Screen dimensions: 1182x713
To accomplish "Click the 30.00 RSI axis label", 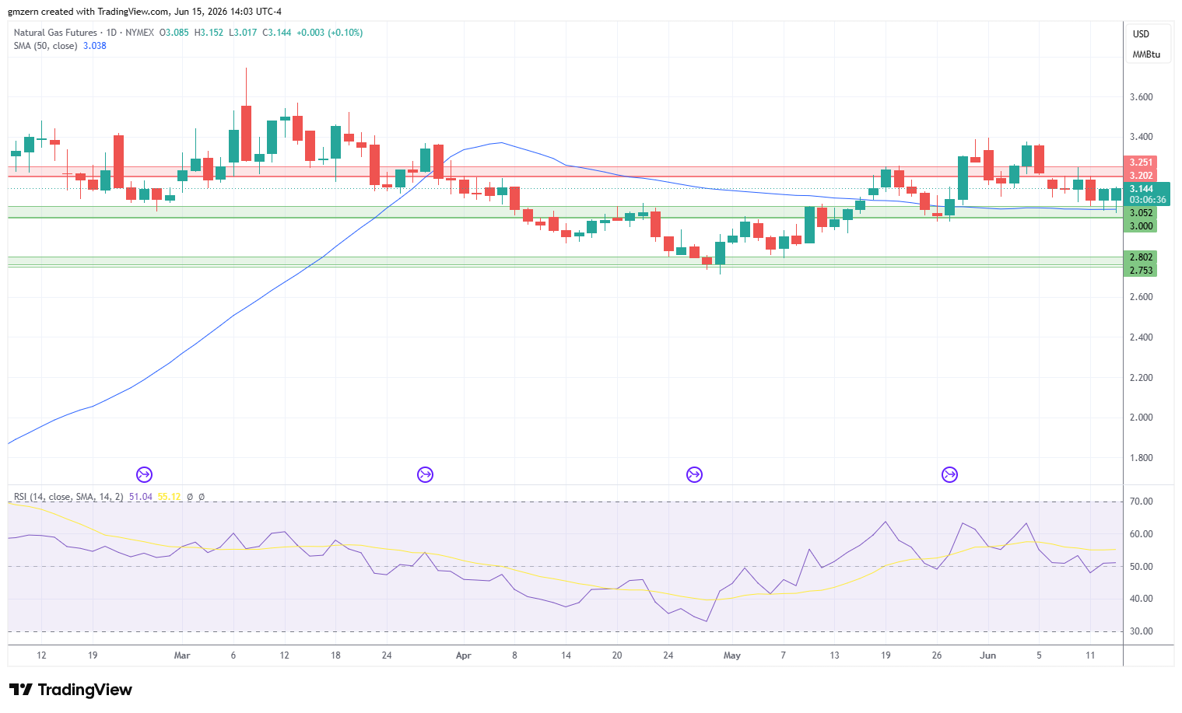I will pos(1142,631).
